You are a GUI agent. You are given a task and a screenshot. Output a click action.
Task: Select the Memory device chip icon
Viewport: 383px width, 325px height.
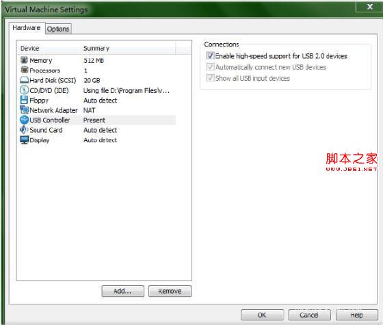point(24,60)
